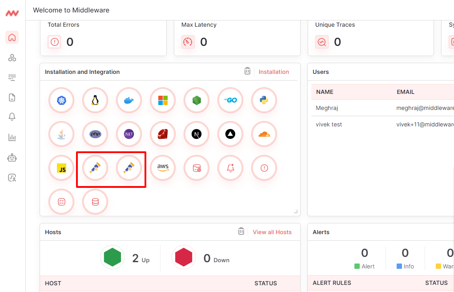
Task: Open the bar chart dashboards sidebar icon
Action: (x=12, y=137)
